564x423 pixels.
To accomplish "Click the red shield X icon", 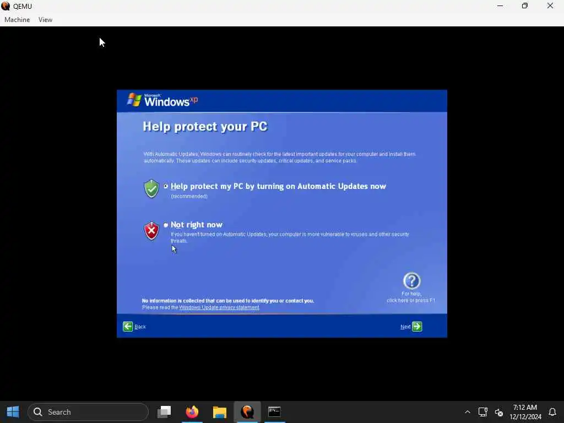I will tap(151, 231).
